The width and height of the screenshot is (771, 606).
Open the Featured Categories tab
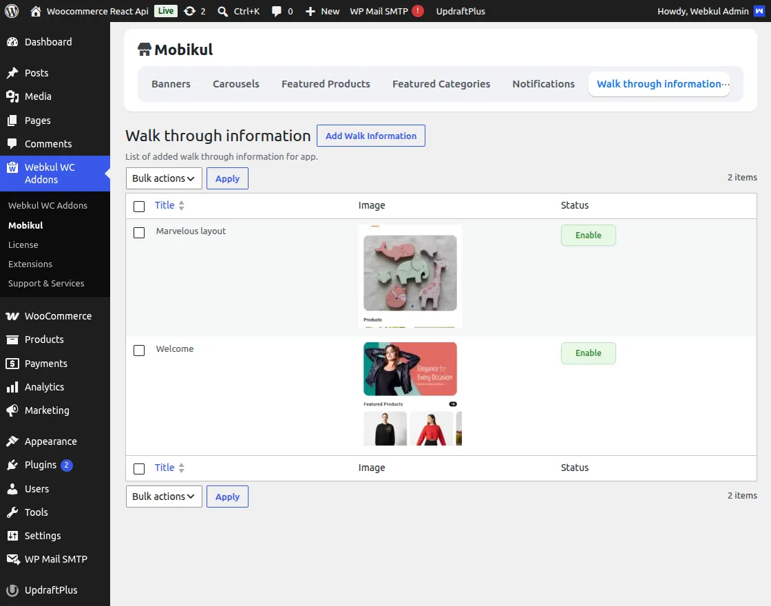pyautogui.click(x=441, y=83)
